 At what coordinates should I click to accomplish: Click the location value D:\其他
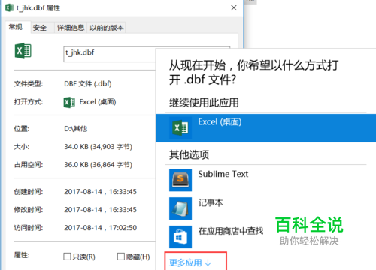76,129
